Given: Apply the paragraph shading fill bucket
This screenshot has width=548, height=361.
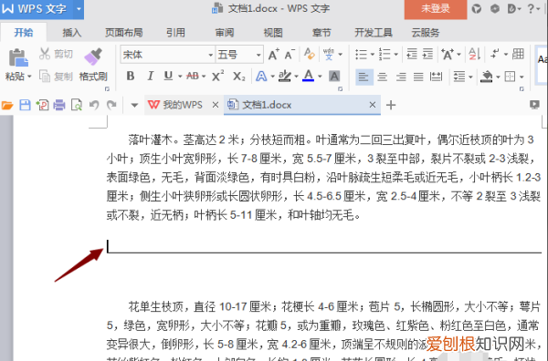Looking at the screenshot, I should click(x=487, y=77).
